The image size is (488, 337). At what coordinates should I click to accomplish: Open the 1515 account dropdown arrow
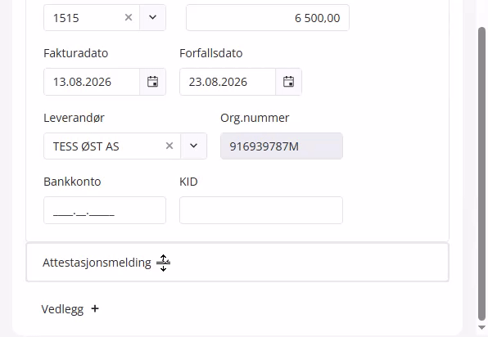tap(152, 17)
